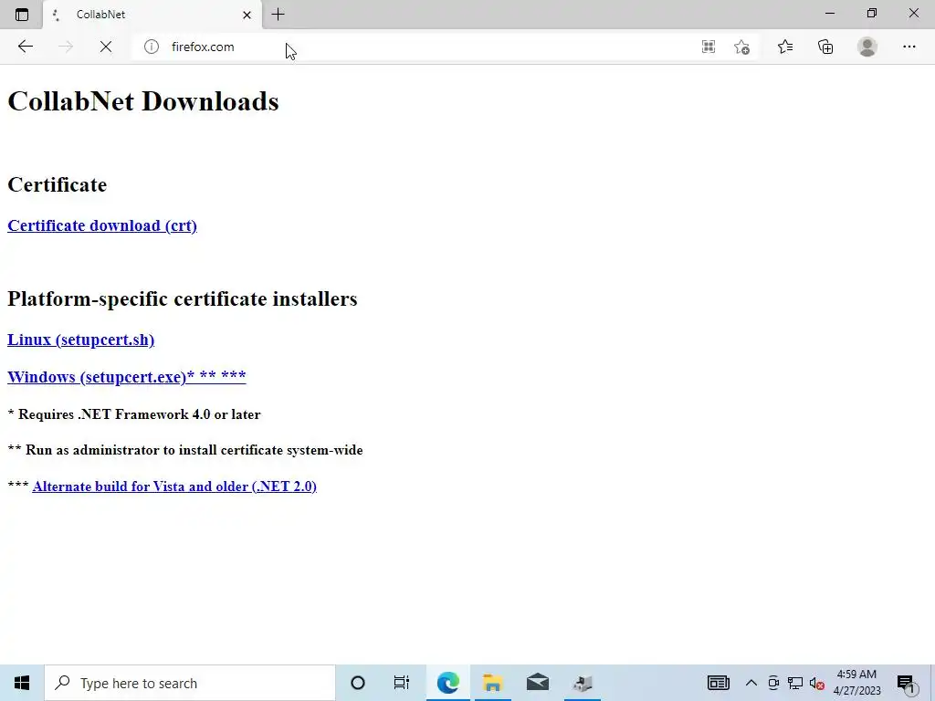Open News and interests widget
Screen dimensions: 935x701
pyautogui.click(x=718, y=683)
